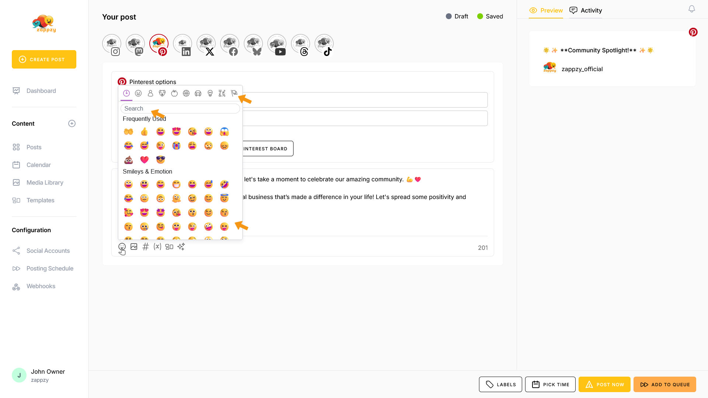Click the variables (x) icon
The image size is (708, 398).
157,247
